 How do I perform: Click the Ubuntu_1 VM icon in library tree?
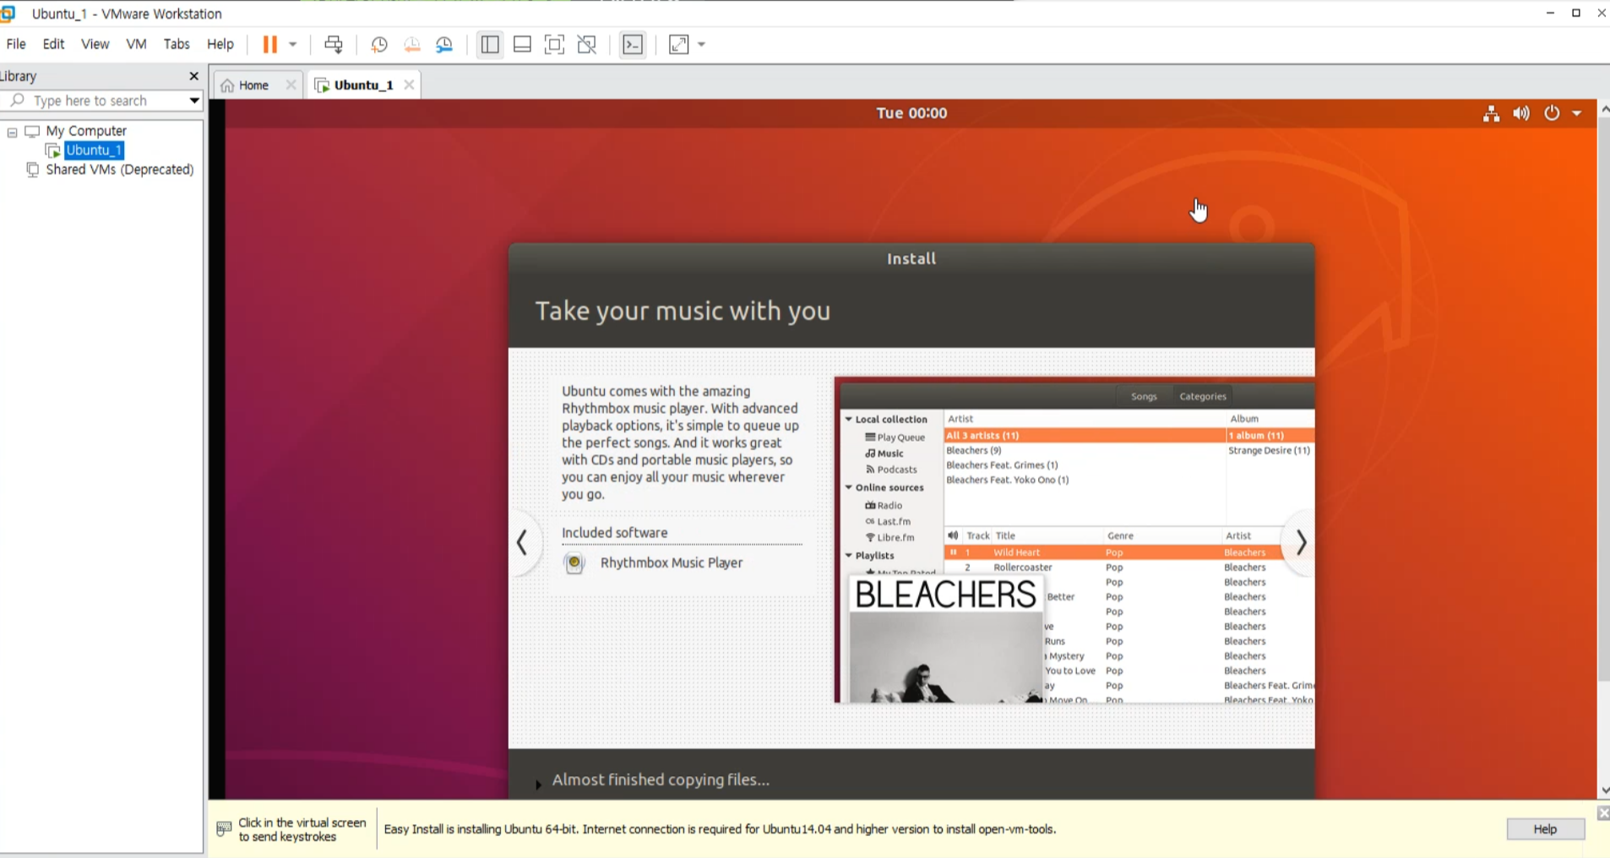coord(53,150)
